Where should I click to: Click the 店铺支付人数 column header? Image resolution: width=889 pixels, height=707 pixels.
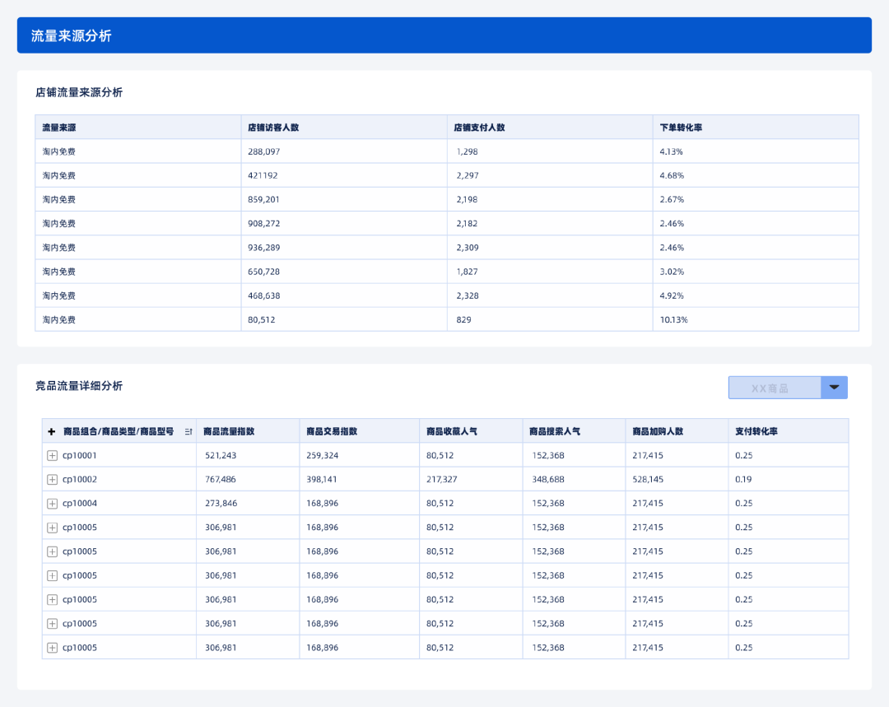pyautogui.click(x=479, y=128)
